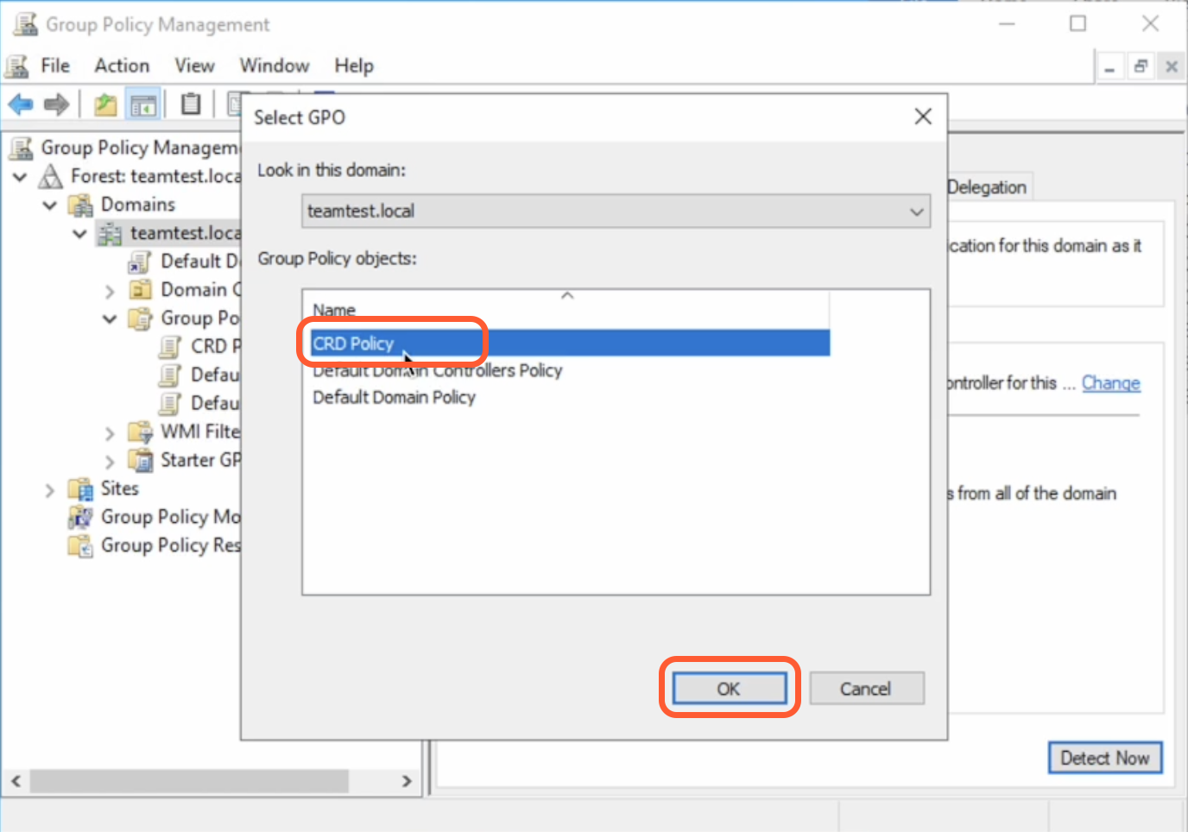Click OK to confirm GPO selection
Image resolution: width=1188 pixels, height=832 pixels.
coord(729,689)
